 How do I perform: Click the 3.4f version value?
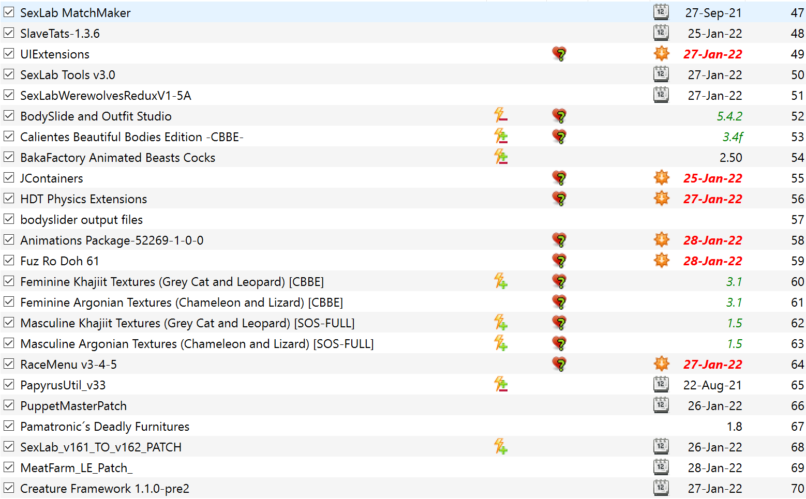tap(733, 137)
